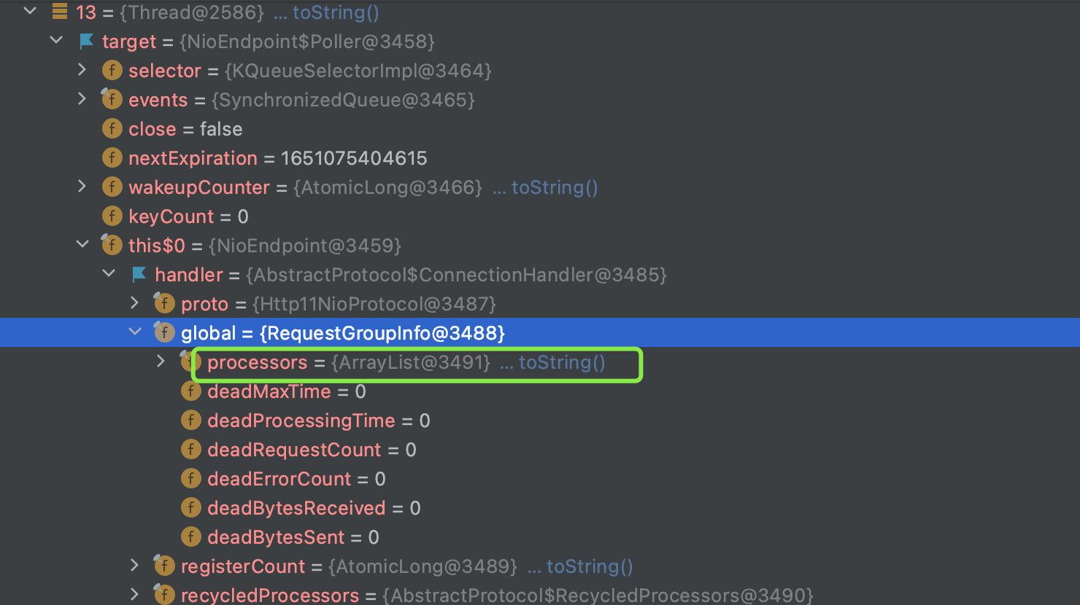The width and height of the screenshot is (1080, 605).
Task: Select the handler = {AbstractProtocol$ConnectionHandler@3485} row
Action: [x=540, y=275]
